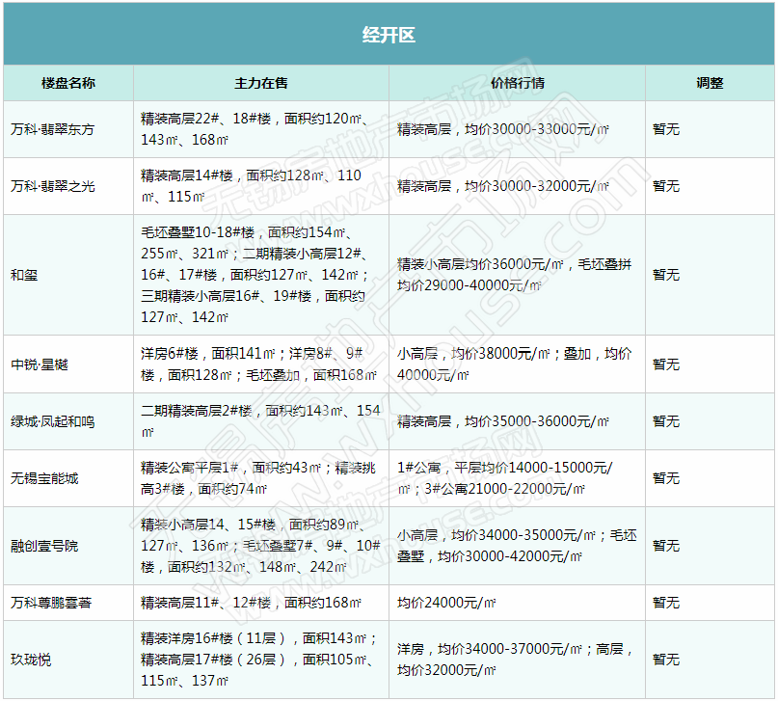Click 暂无 in the 万科·翡翠东方 row
Screen dimensions: 778x701
[x=666, y=129]
